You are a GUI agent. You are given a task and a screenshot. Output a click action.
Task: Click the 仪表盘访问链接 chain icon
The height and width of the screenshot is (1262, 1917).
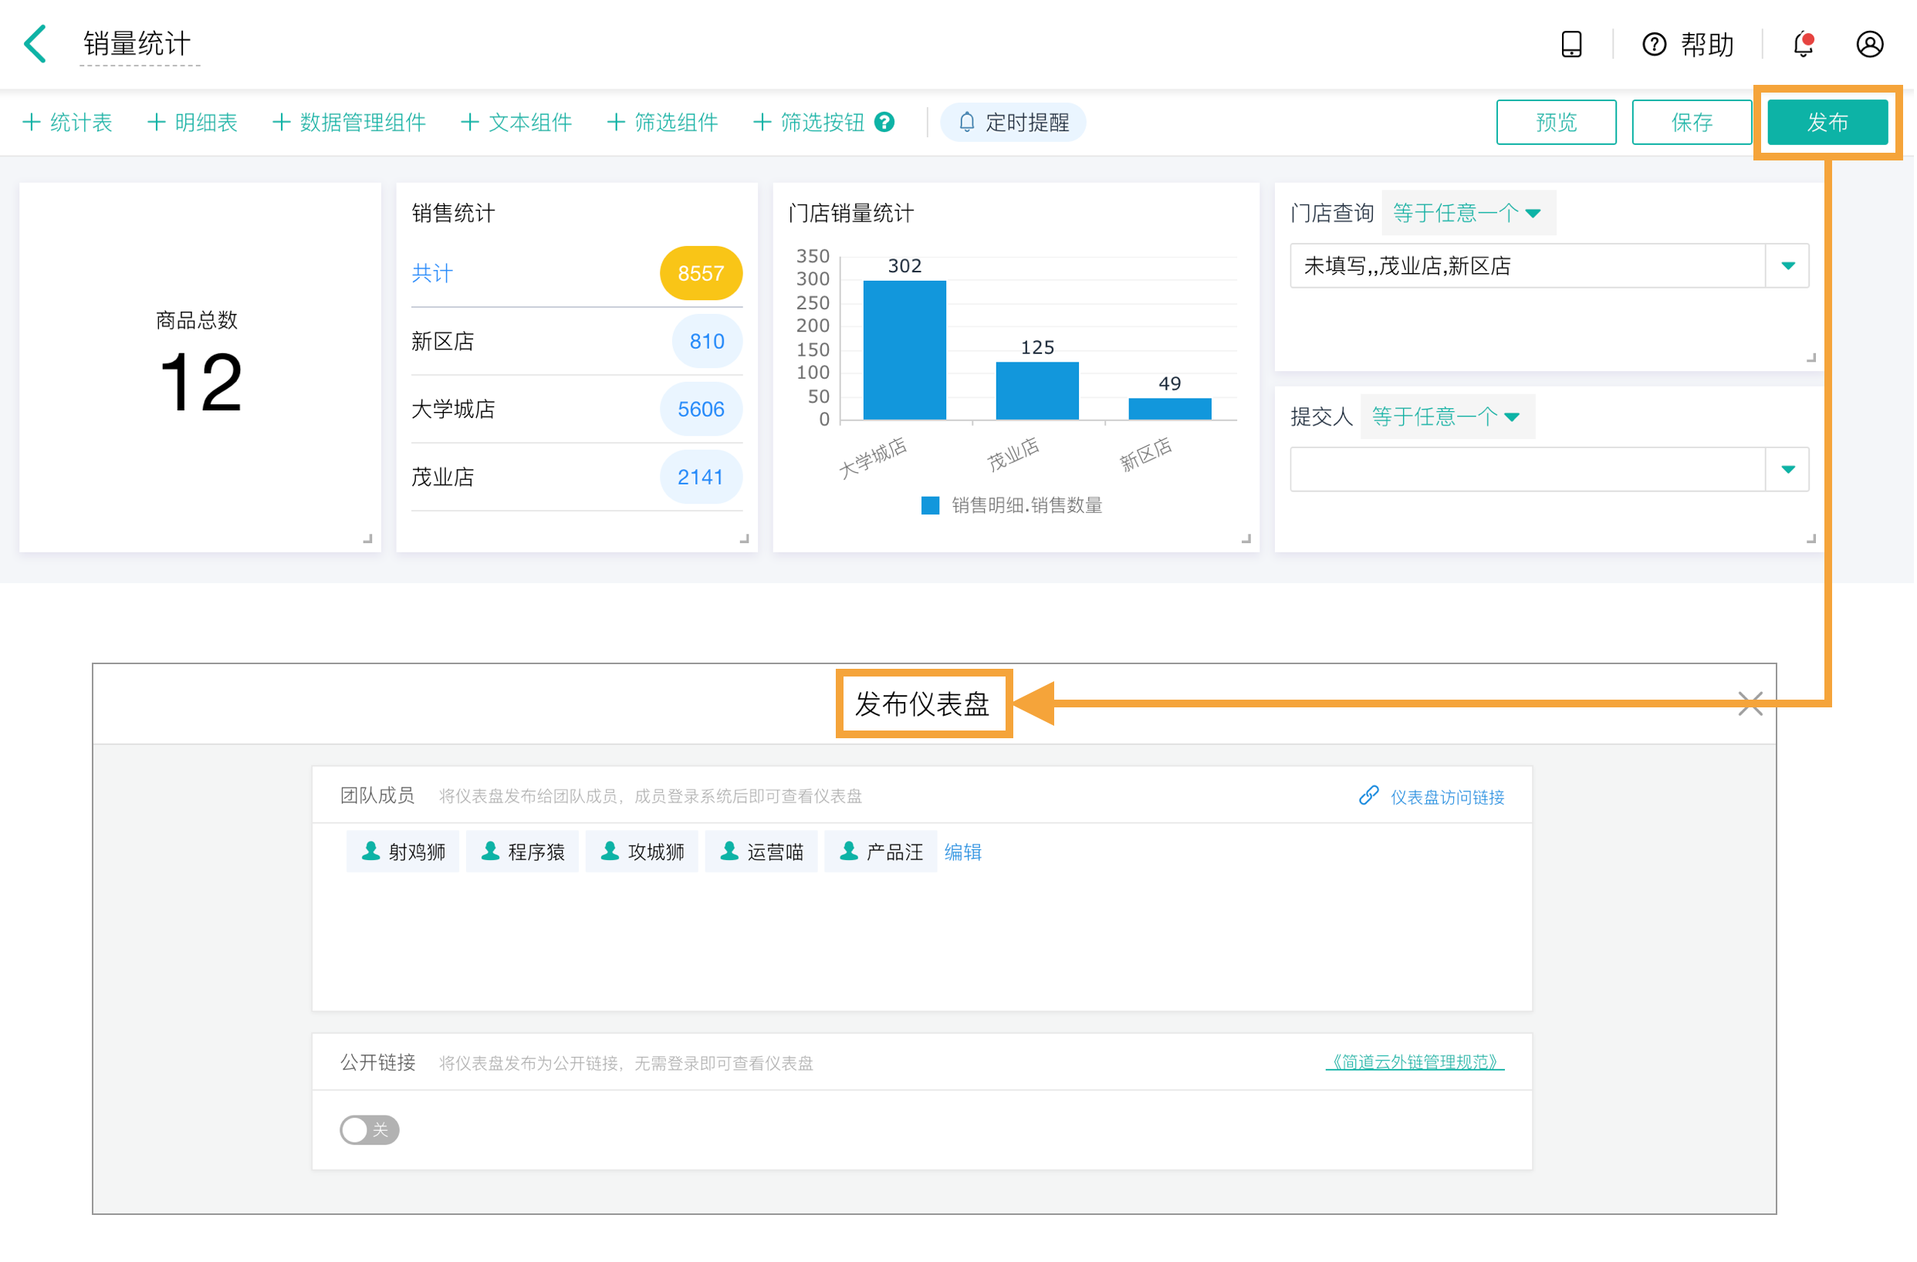pos(1371,797)
